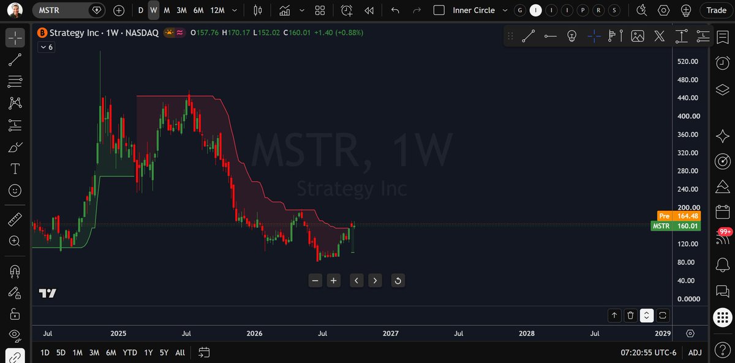Select the zoom in tool
735x363 pixels.
coord(15,241)
